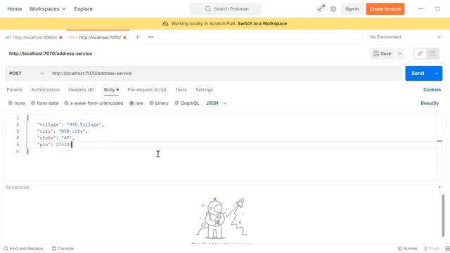Open the No Environment selector

coord(405,37)
